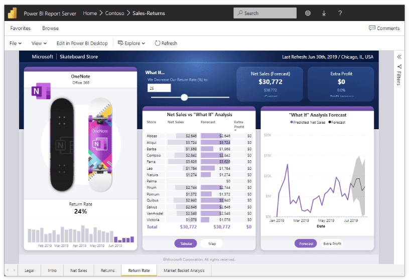Open the File dropdown menu
Screen dimensions: 409x280
click(16, 43)
